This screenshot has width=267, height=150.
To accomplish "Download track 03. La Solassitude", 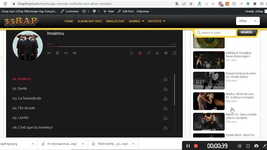I will (165, 98).
